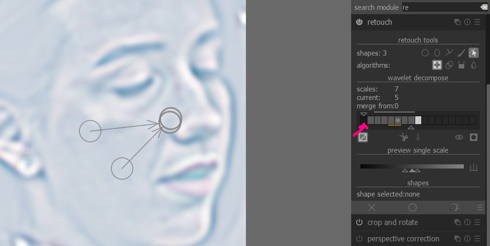
Task: Click the scissors cut shapes icon
Action: (x=404, y=137)
